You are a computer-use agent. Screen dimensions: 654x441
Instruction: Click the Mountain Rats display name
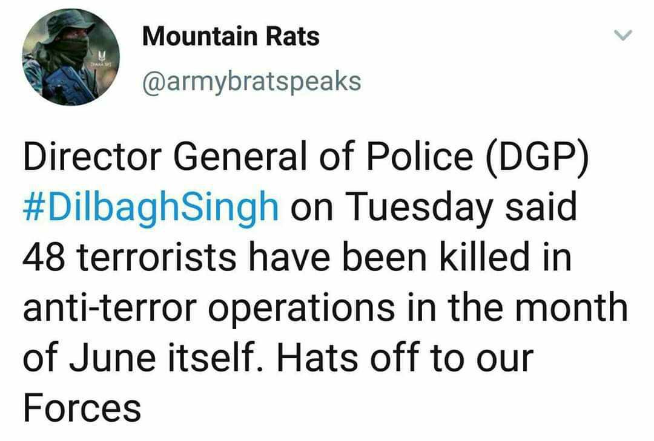[x=231, y=36]
